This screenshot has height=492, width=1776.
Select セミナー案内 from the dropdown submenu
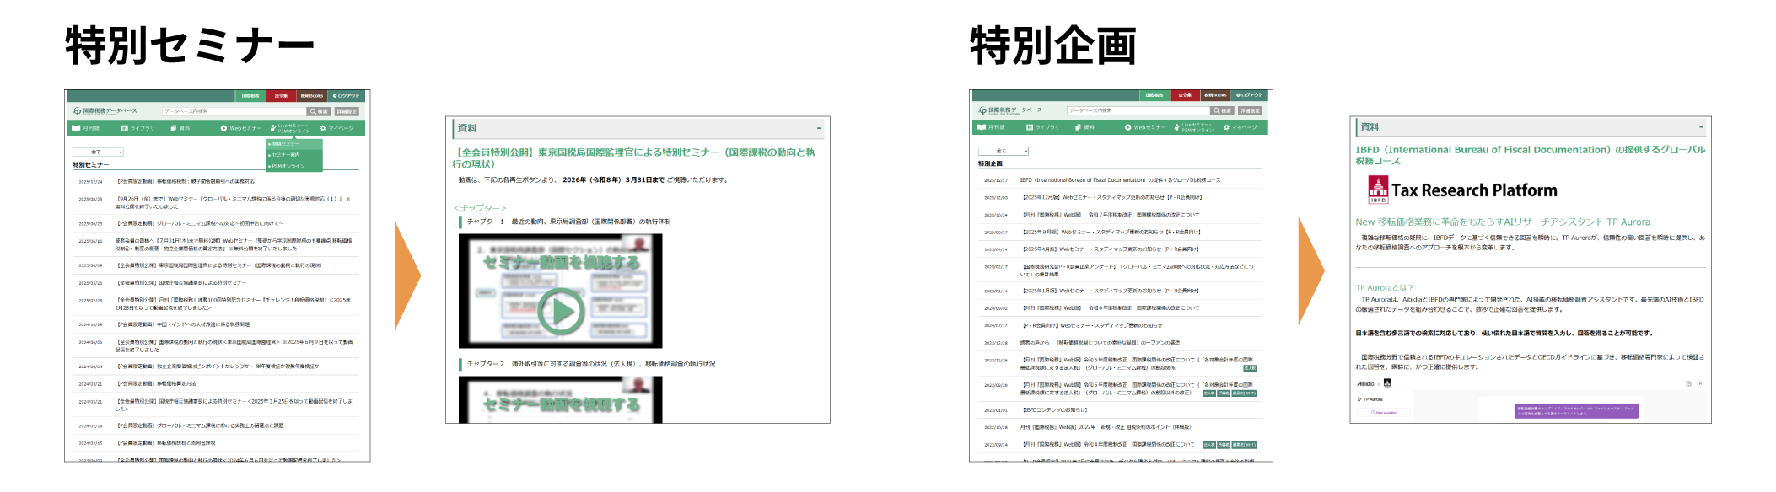tap(286, 155)
